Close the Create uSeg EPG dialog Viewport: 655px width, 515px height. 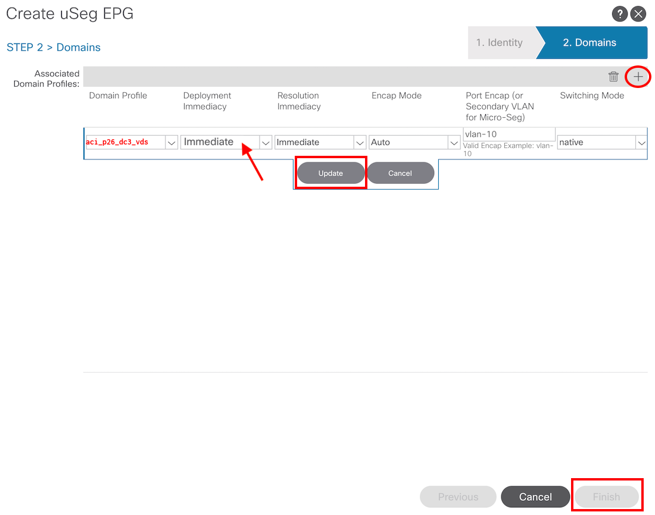click(638, 14)
